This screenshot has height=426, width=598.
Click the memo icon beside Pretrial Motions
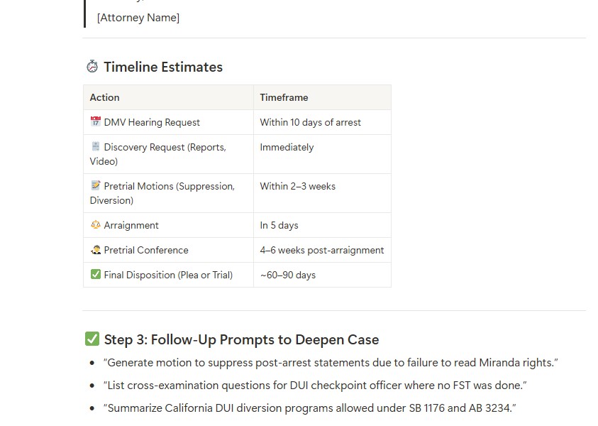96,186
